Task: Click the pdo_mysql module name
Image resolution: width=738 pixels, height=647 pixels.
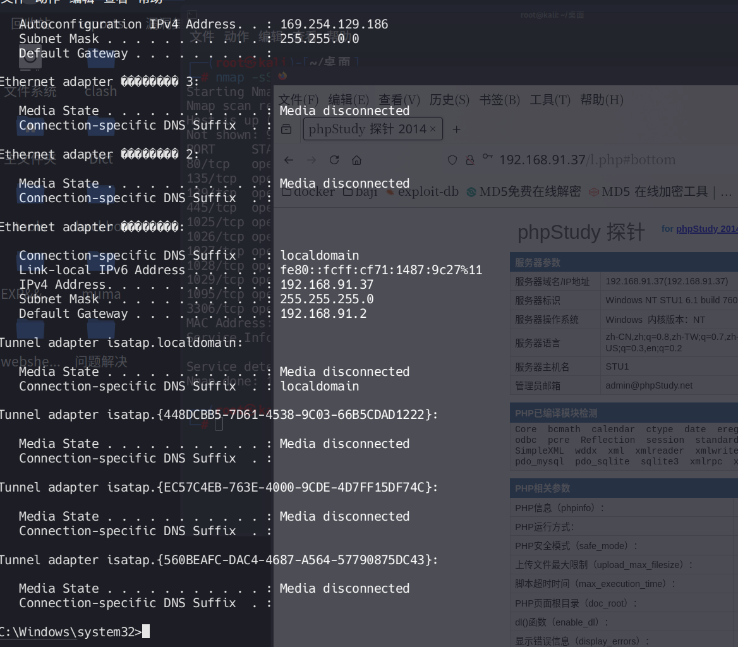Action: [x=540, y=462]
